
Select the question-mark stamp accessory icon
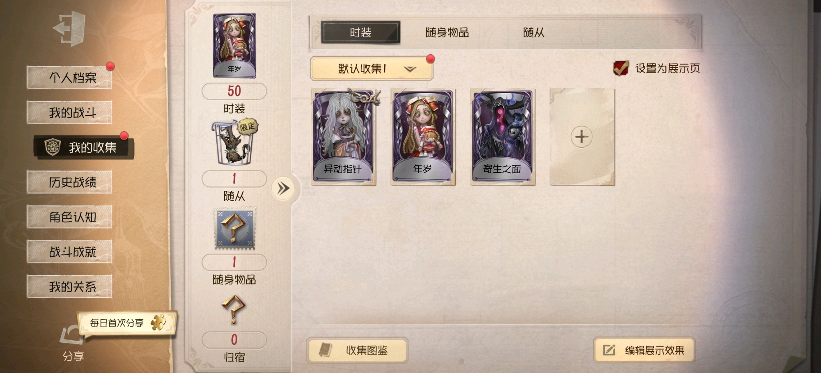click(235, 228)
